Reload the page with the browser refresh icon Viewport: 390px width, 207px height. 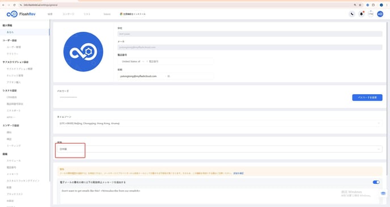(14, 5)
